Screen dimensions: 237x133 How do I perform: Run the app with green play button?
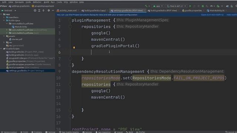190,6
